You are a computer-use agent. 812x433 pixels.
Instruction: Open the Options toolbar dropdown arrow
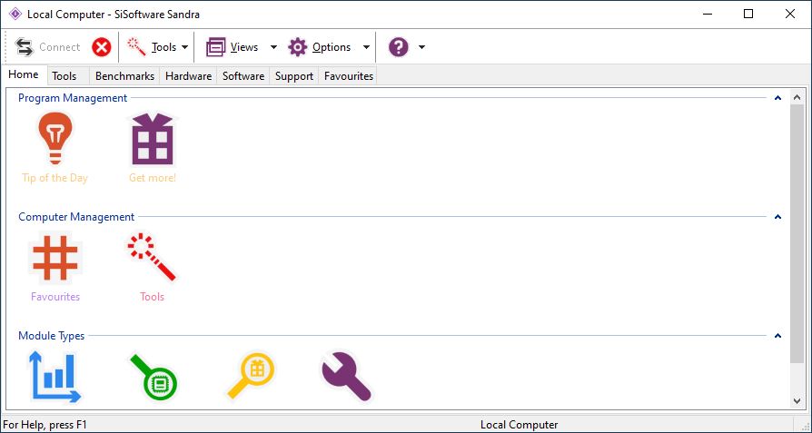pos(366,47)
